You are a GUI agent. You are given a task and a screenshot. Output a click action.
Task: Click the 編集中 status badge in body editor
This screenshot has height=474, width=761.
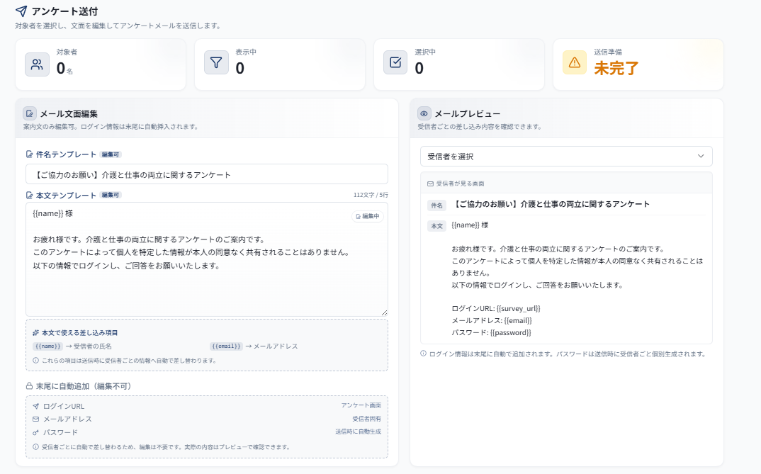pyautogui.click(x=368, y=216)
